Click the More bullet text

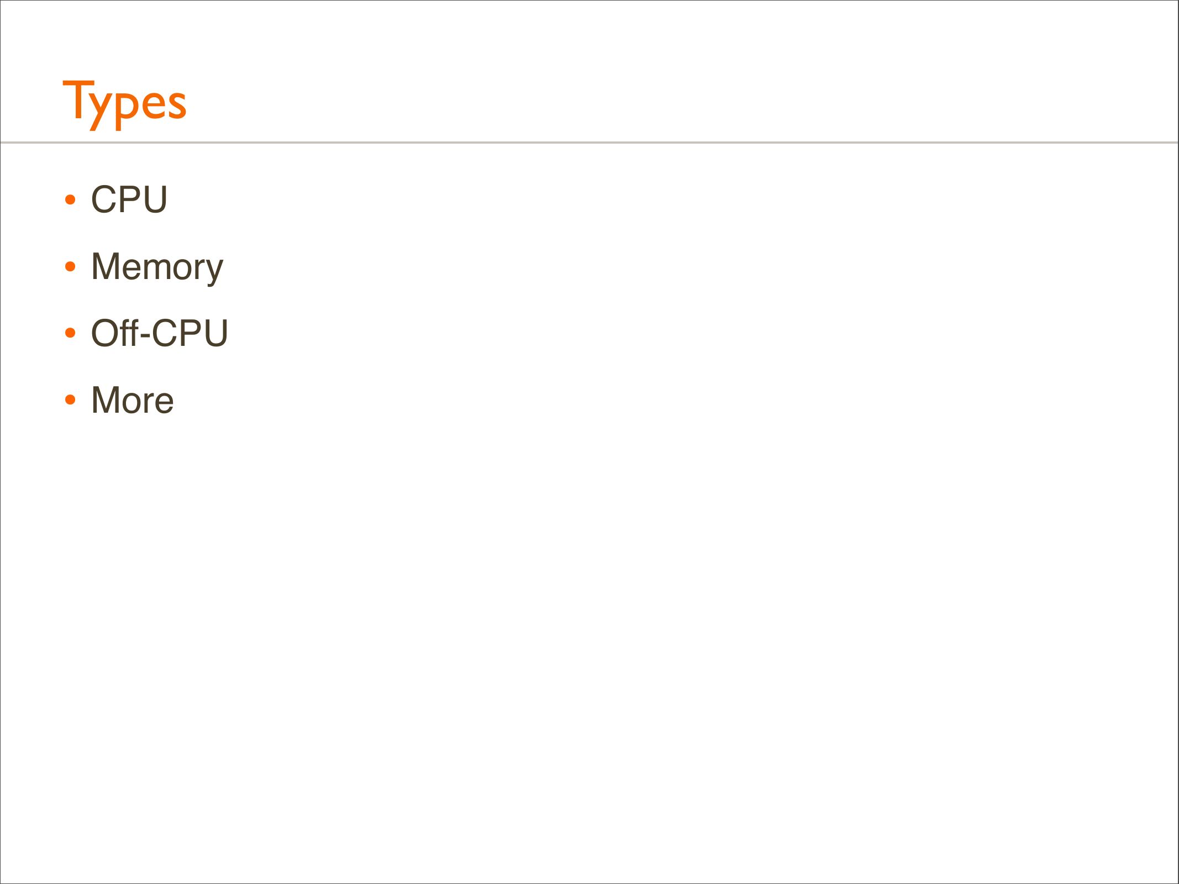[x=132, y=400]
